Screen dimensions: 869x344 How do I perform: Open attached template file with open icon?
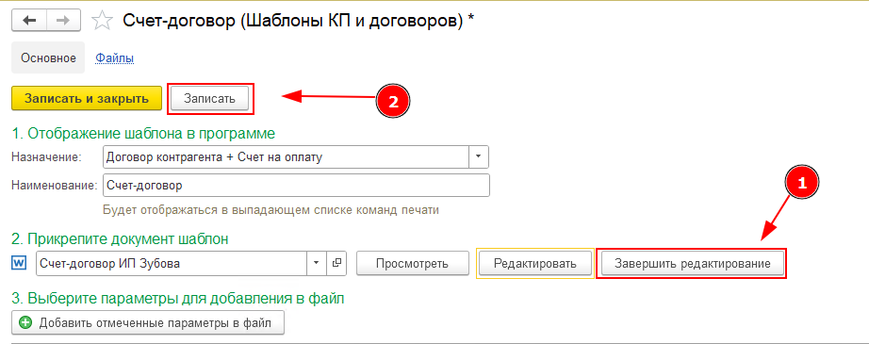click(336, 263)
